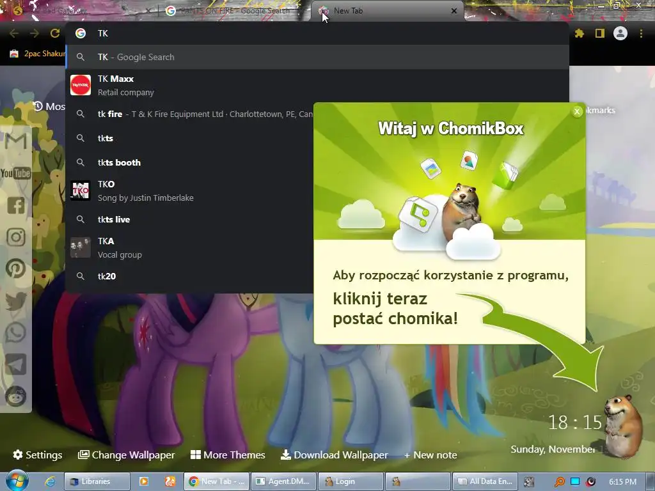Open the media player taskbar icon

[144, 481]
